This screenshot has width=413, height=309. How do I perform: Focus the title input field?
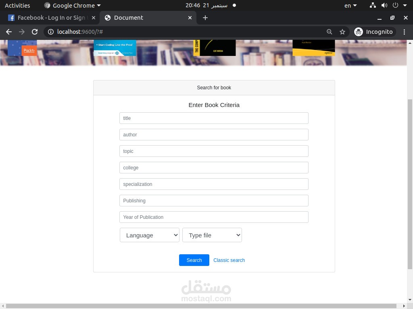(214, 118)
